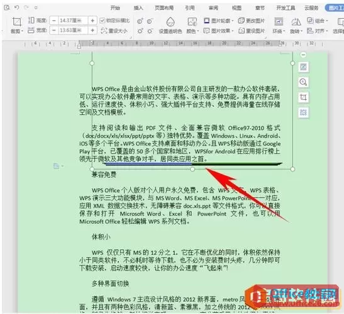Screen dimensions: 344x314
Task: Click the Redo arrow icon
Action: point(26,8)
